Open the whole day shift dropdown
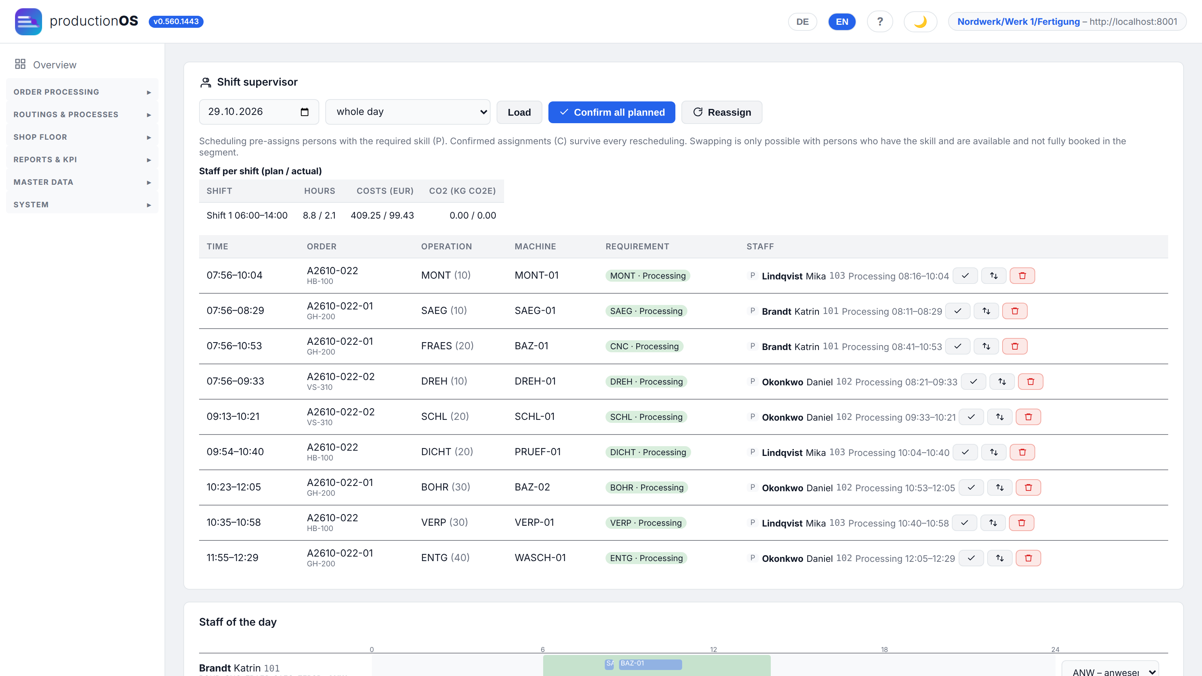Viewport: 1202px width, 676px height. (407, 112)
